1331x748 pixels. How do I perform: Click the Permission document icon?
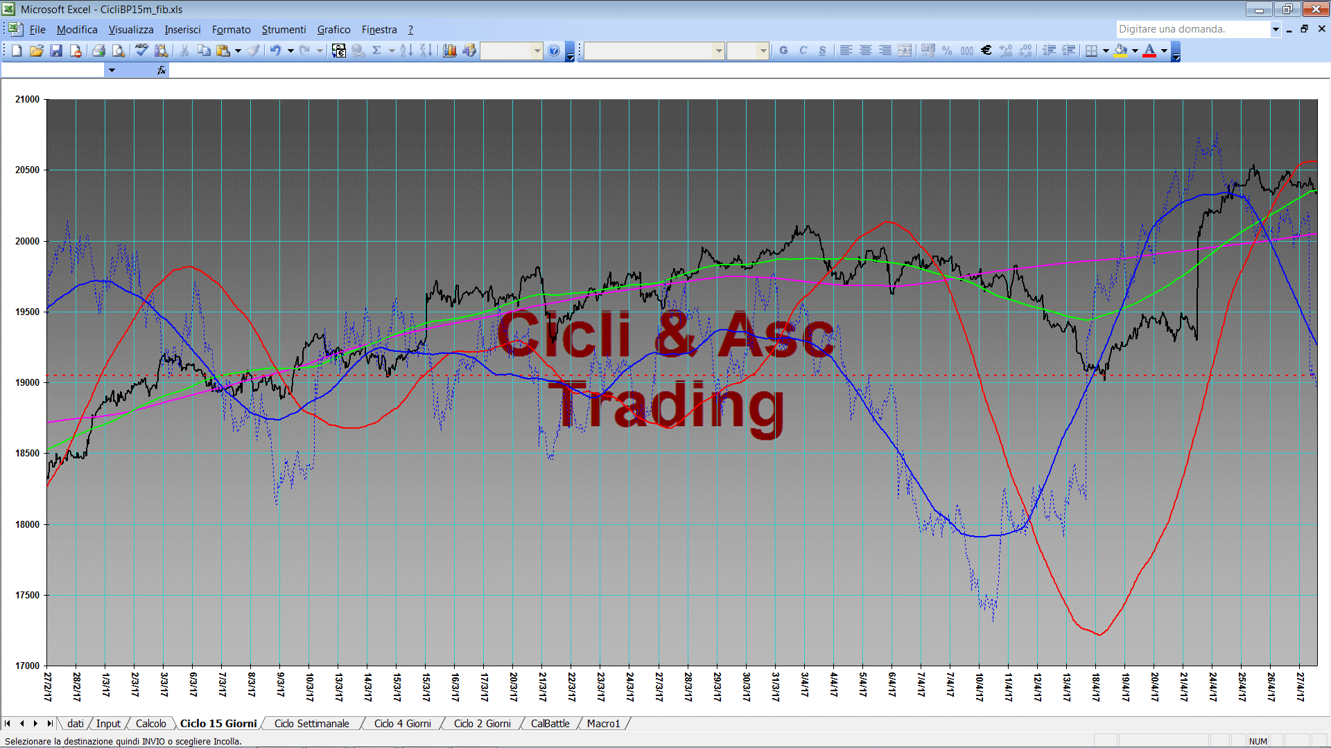tap(76, 51)
